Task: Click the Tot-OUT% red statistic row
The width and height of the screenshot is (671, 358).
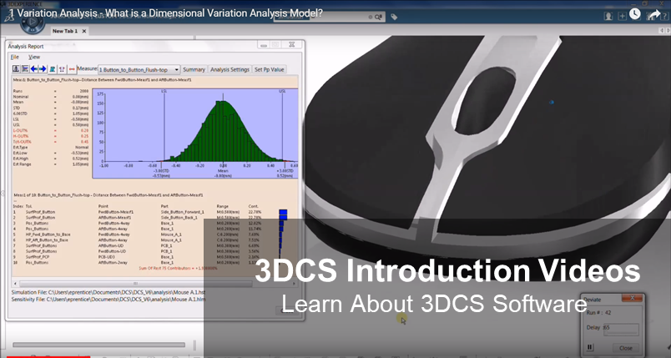Action: pos(51,142)
